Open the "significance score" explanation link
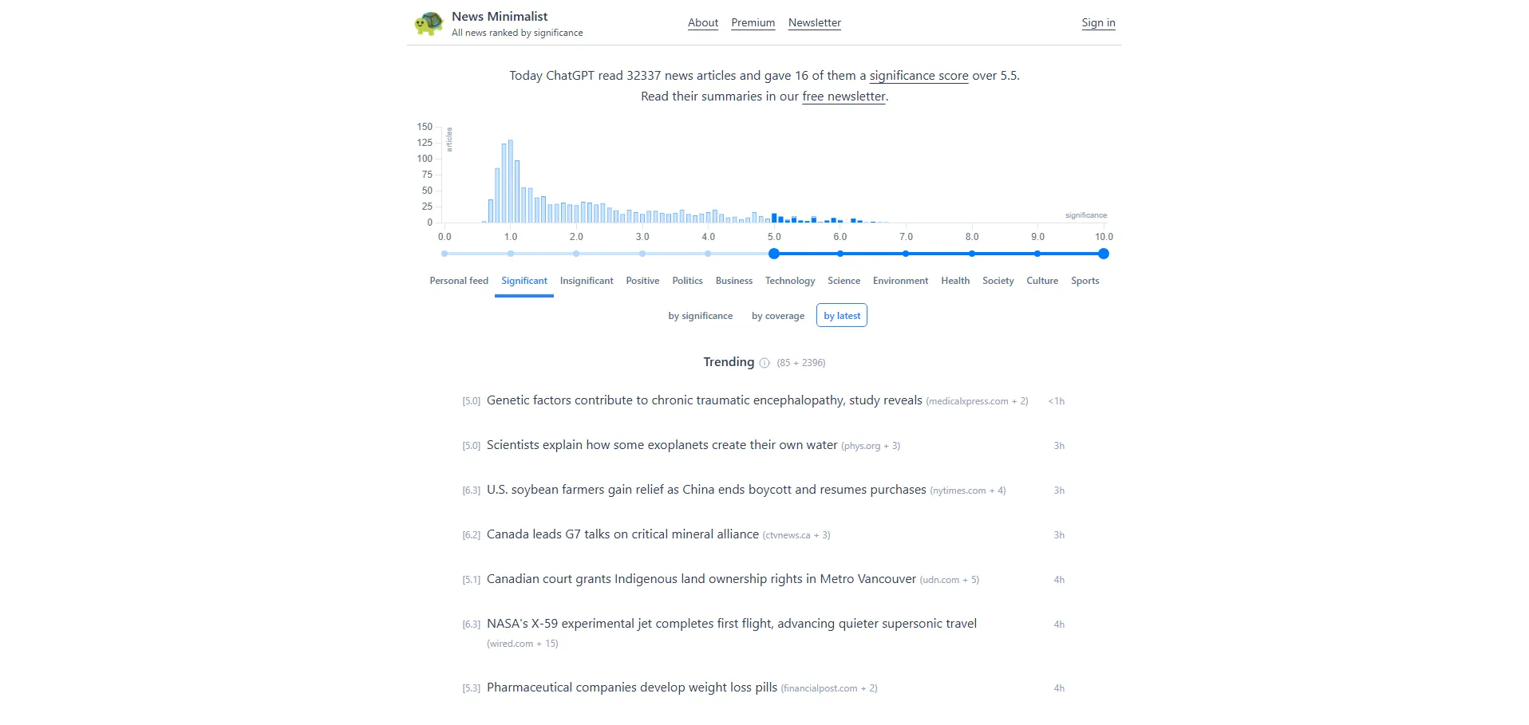 (919, 76)
